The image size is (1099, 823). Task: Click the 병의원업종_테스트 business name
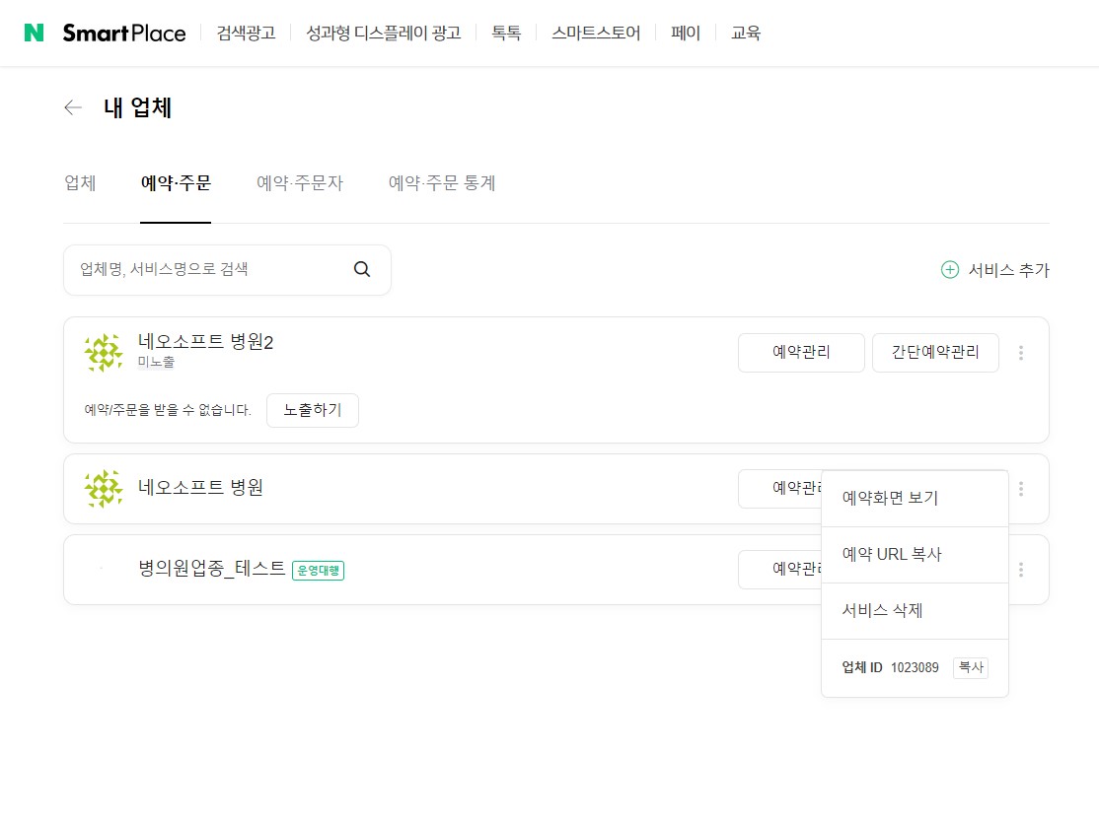click(212, 568)
